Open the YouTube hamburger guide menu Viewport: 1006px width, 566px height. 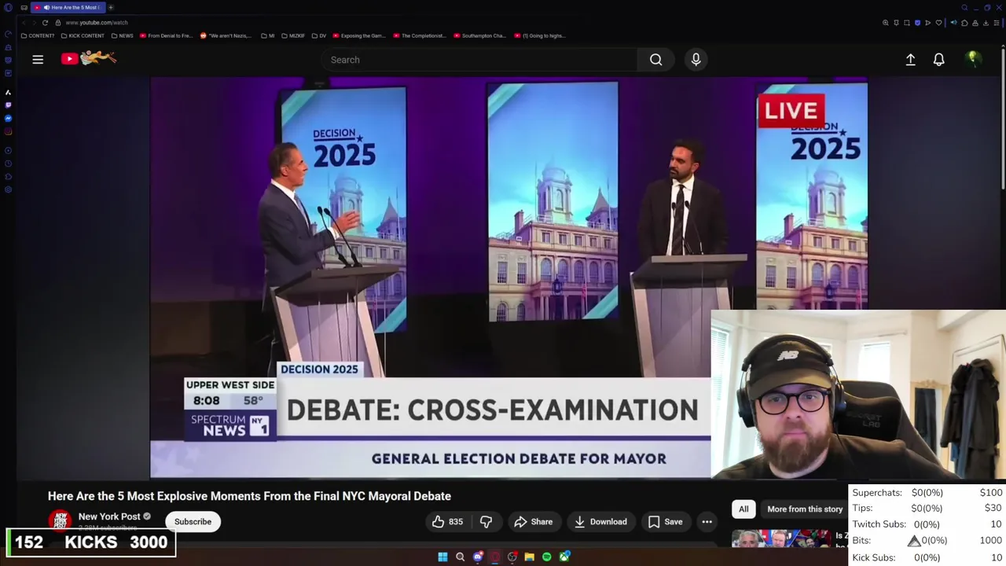pos(38,59)
